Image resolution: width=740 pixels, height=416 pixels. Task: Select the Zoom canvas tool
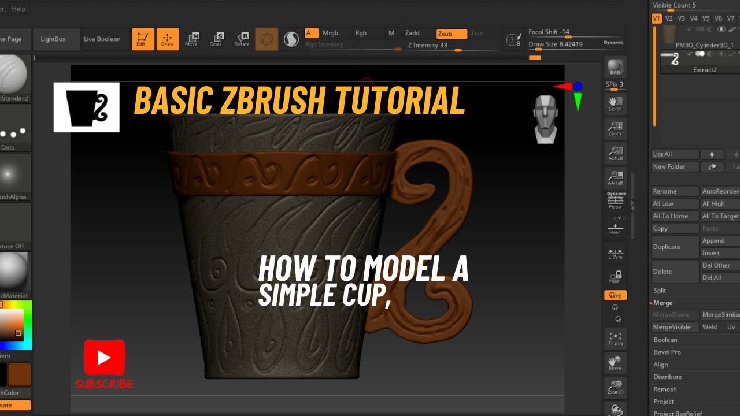point(615,128)
